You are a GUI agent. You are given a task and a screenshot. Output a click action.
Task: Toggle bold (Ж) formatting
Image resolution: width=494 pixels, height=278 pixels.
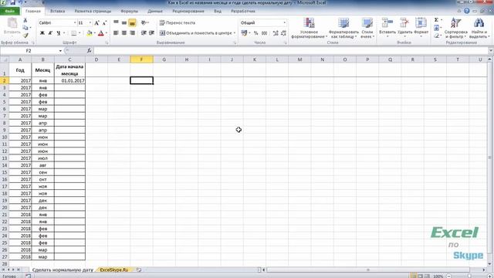[x=42, y=33]
